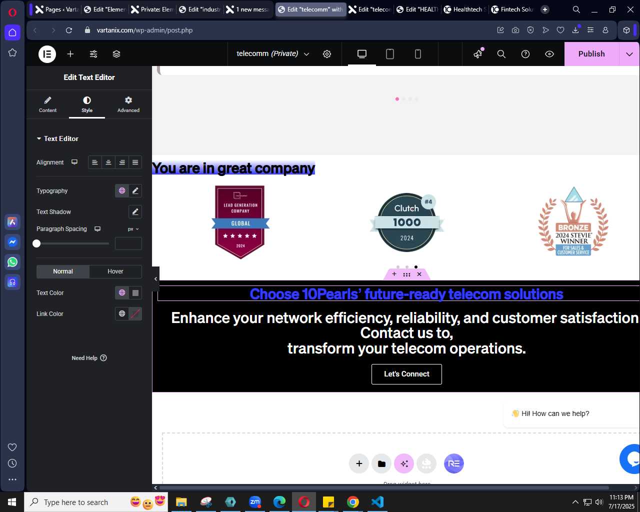Click the Let's Connect button
This screenshot has height=512, width=640.
tap(406, 374)
